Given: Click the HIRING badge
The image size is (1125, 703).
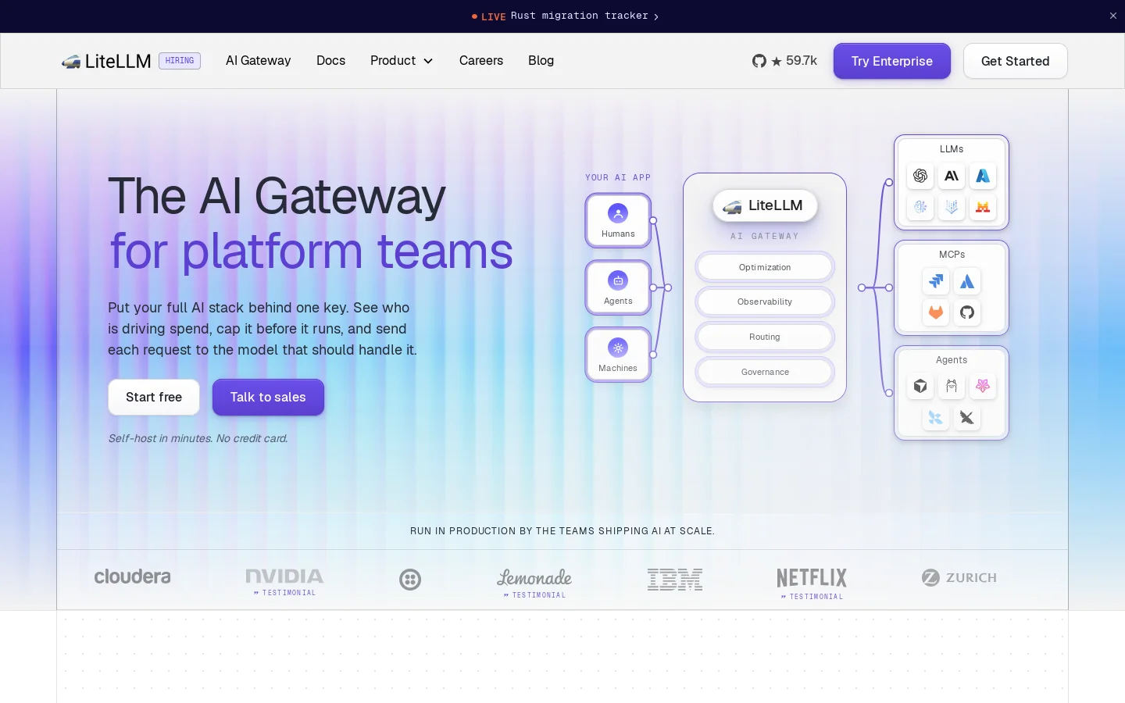Looking at the screenshot, I should (x=180, y=61).
